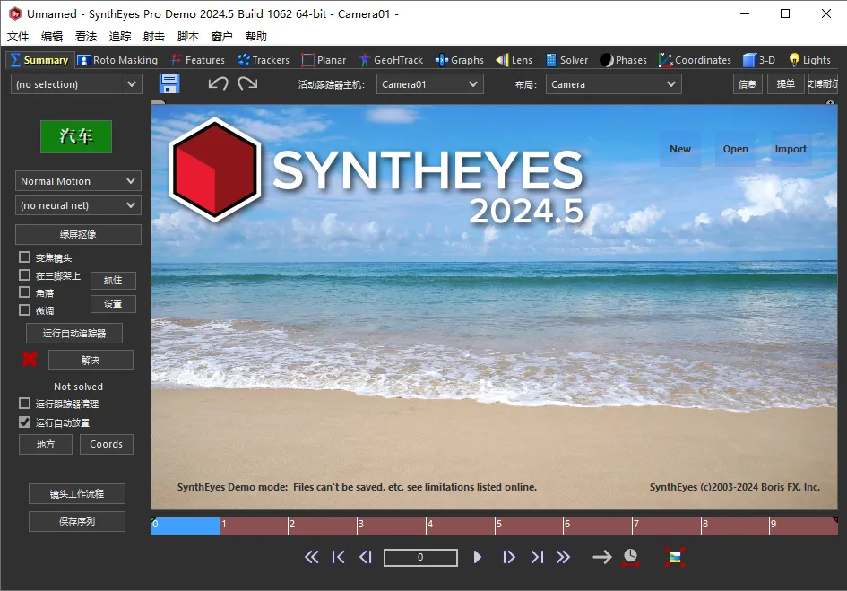Open the 文件 menu
The image size is (847, 591).
click(18, 37)
